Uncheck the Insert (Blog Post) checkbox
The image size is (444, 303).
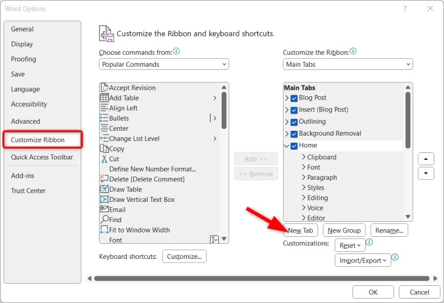pyautogui.click(x=294, y=110)
